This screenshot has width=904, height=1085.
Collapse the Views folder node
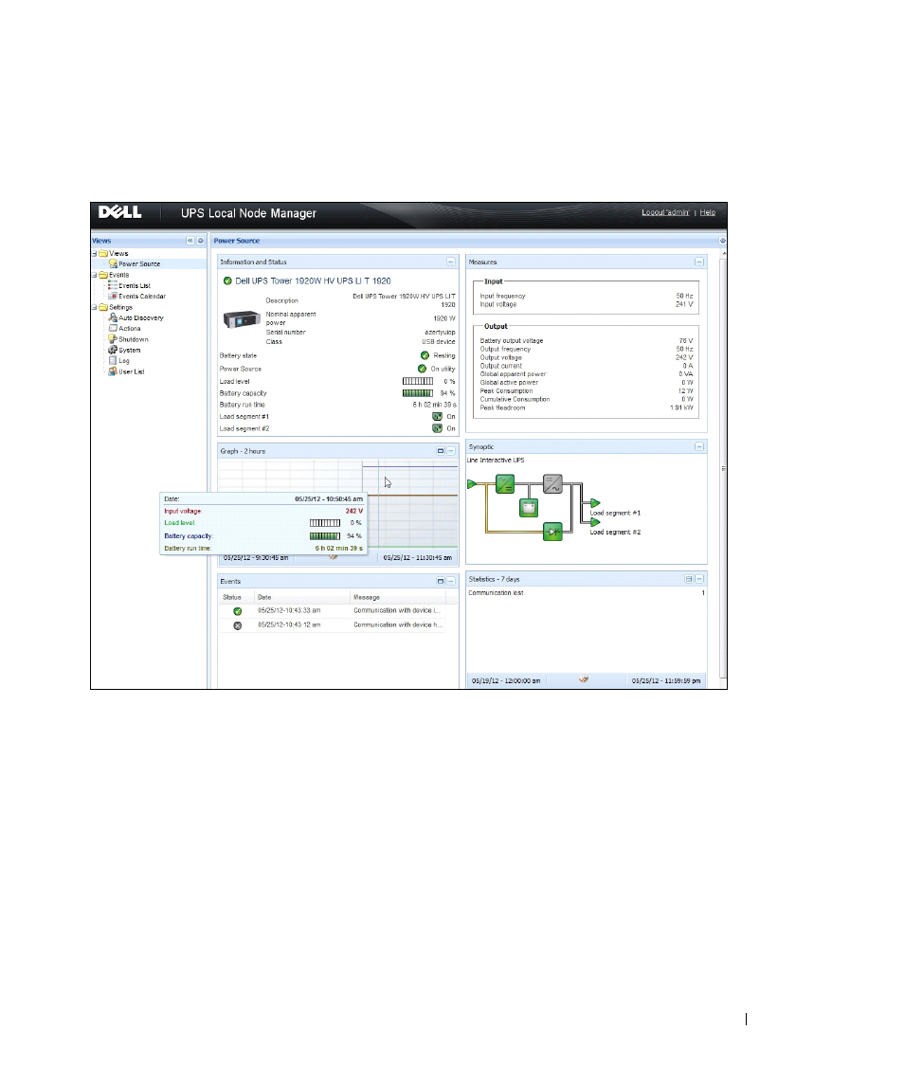[x=95, y=254]
